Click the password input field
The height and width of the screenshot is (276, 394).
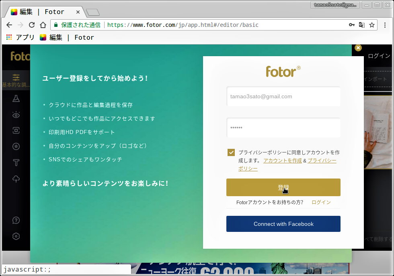[x=283, y=128]
